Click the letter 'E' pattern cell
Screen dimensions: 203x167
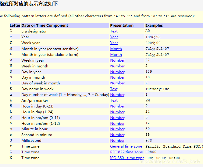tap(11, 89)
